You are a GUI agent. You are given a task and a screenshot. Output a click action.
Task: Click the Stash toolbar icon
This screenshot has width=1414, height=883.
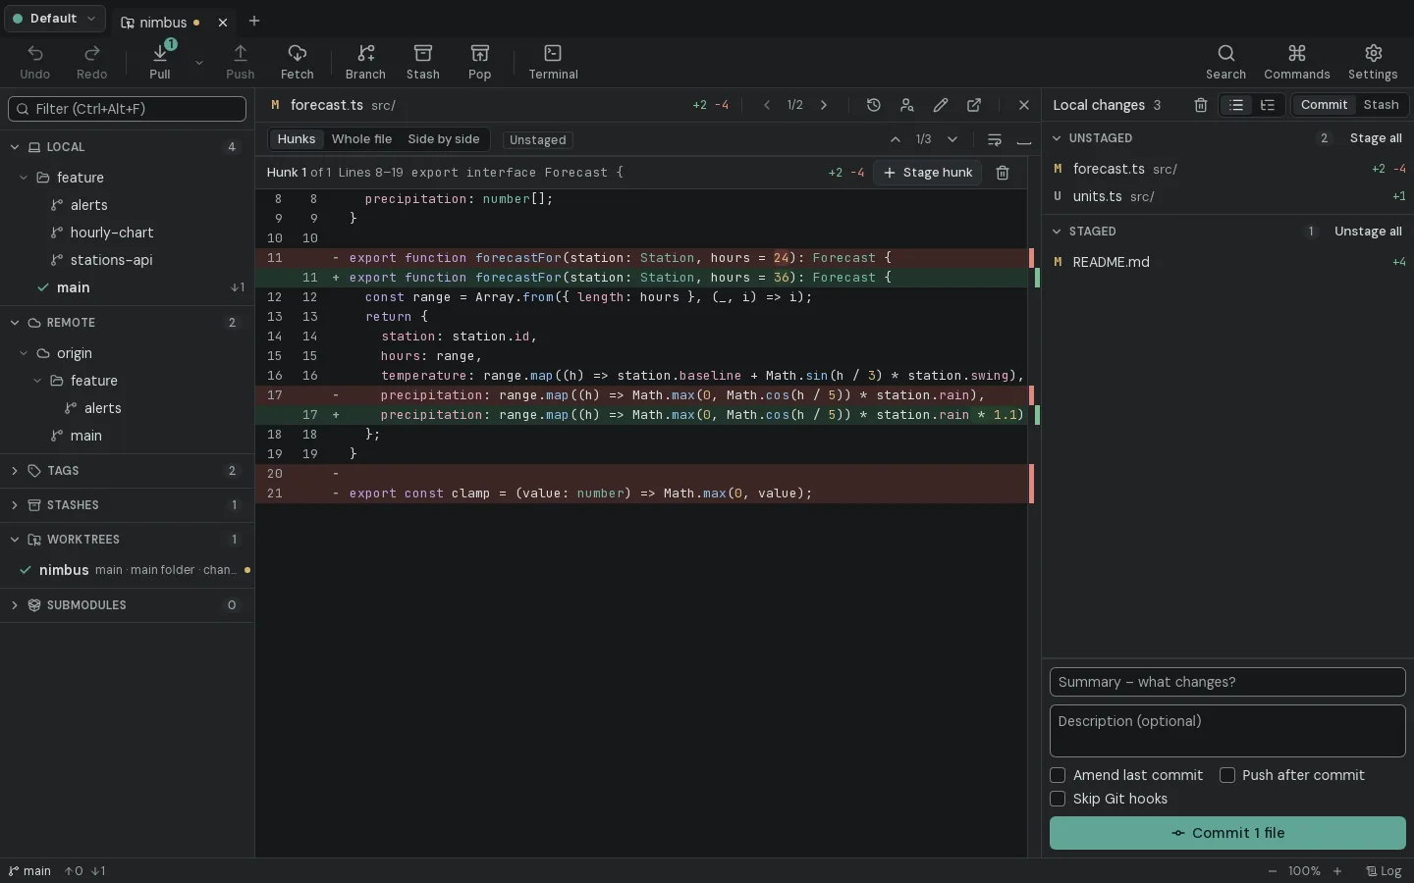(x=423, y=61)
